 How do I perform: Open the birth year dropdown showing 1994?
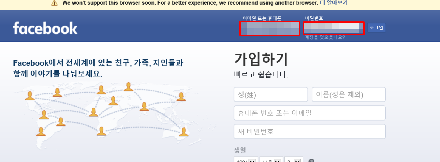[x=246, y=160]
